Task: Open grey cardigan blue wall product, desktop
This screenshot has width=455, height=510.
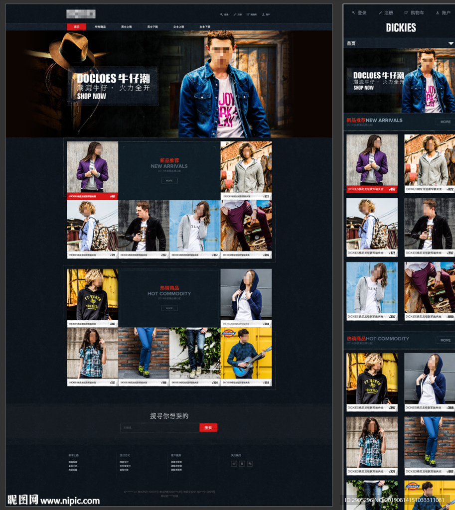Action: (195, 229)
